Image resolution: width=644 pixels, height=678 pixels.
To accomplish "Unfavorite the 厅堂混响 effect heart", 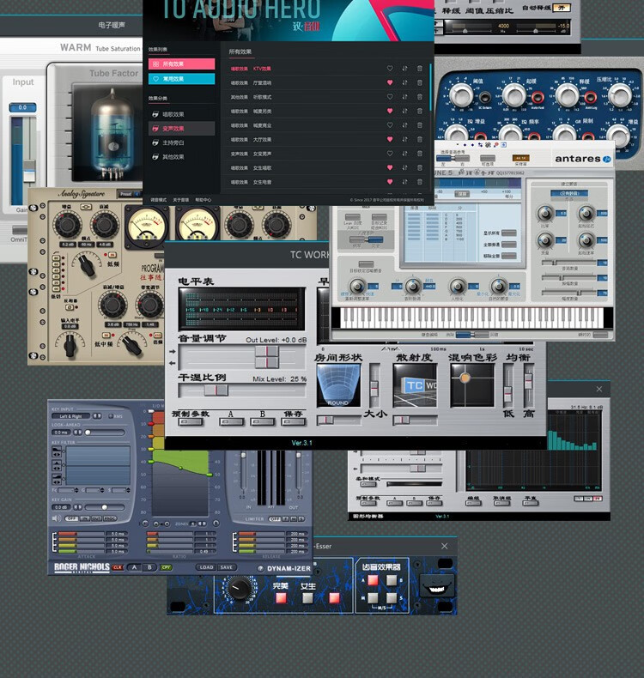I will [x=390, y=82].
